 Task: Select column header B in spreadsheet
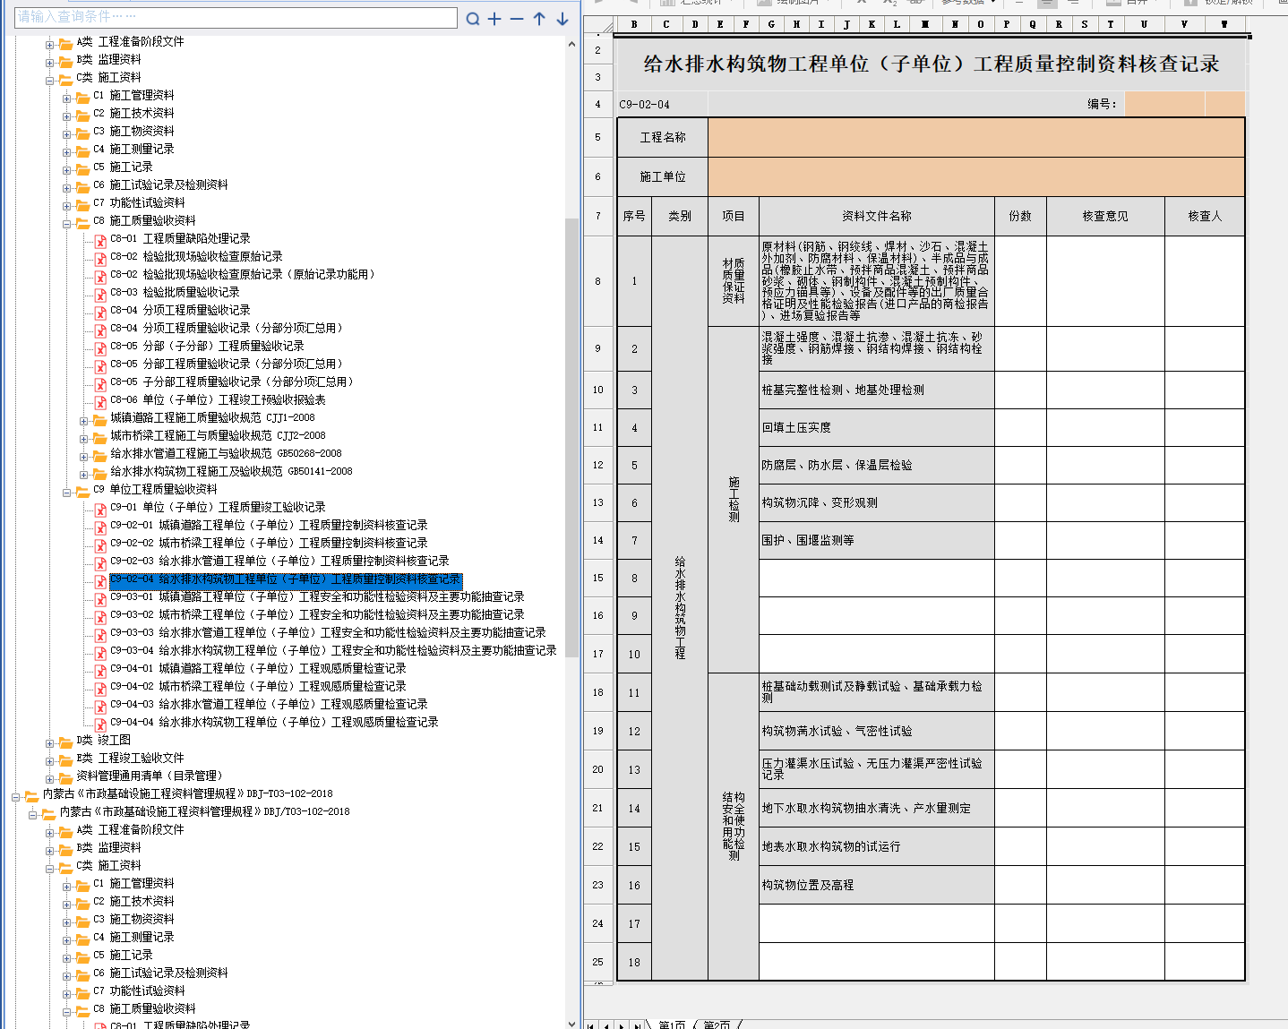tap(635, 24)
